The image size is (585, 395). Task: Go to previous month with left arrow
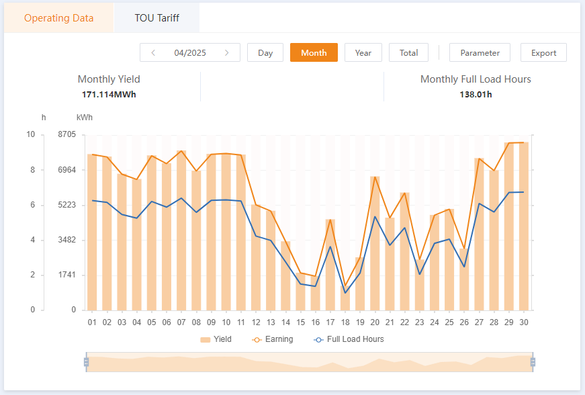(153, 52)
